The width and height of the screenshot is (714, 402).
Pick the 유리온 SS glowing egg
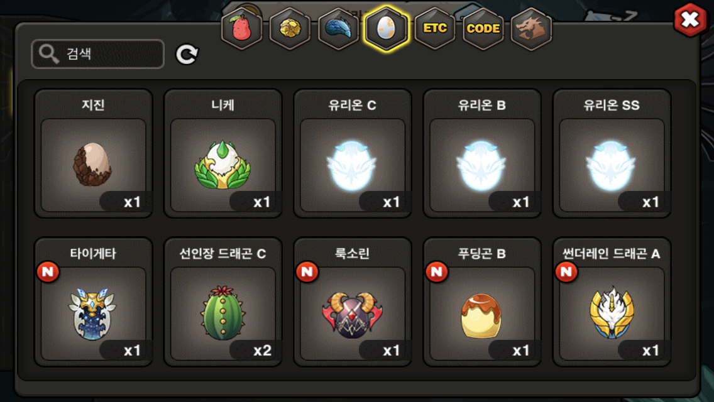tap(612, 153)
